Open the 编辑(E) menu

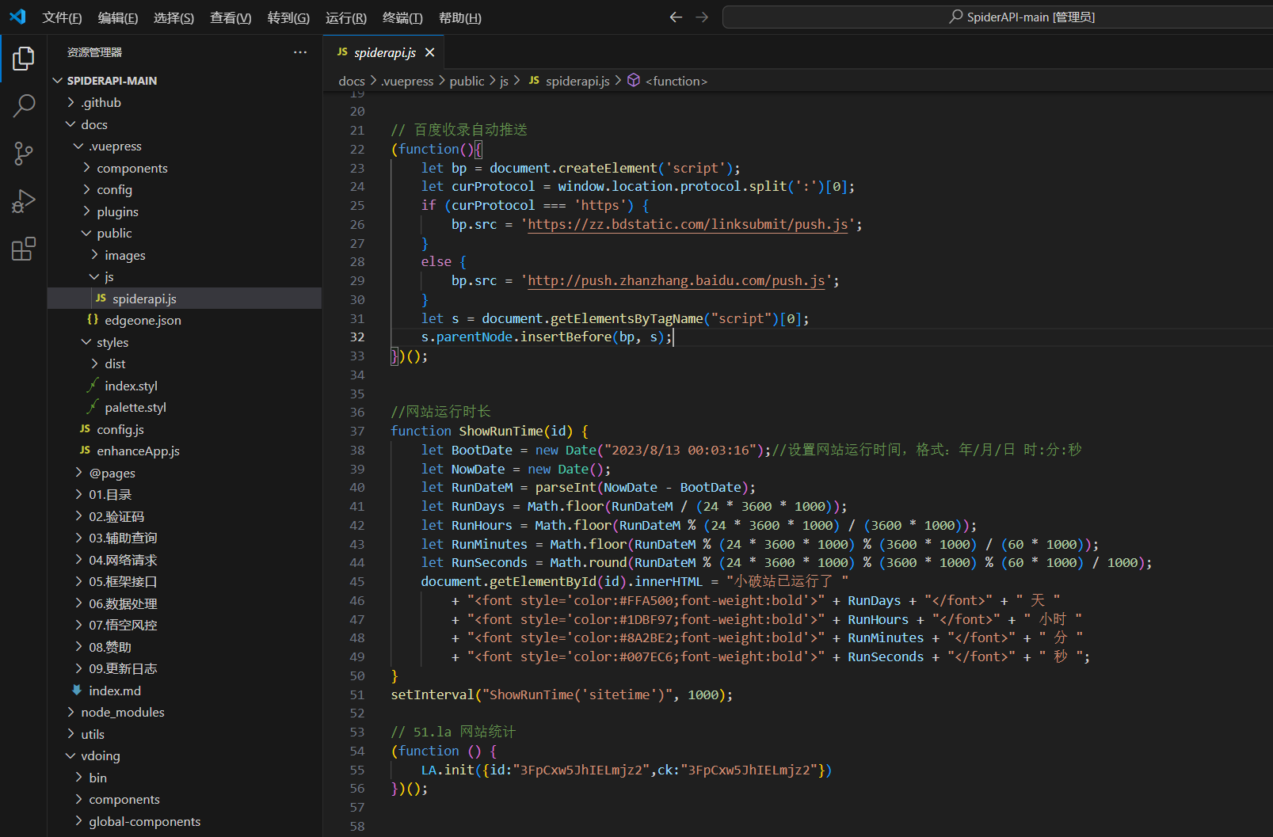coord(118,17)
